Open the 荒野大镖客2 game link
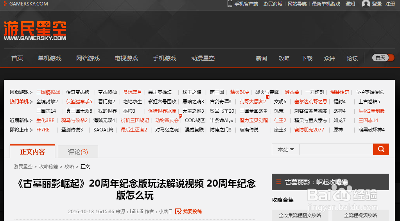Image resolution: width=400 pixels, height=221 pixels. [253, 102]
